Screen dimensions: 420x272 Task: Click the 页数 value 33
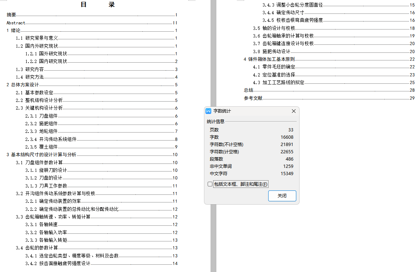point(290,130)
